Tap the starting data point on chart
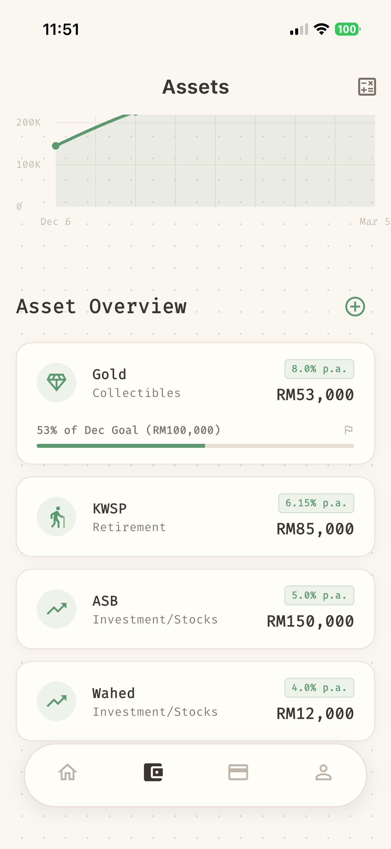Viewport: 391px width, 849px height. (x=56, y=146)
